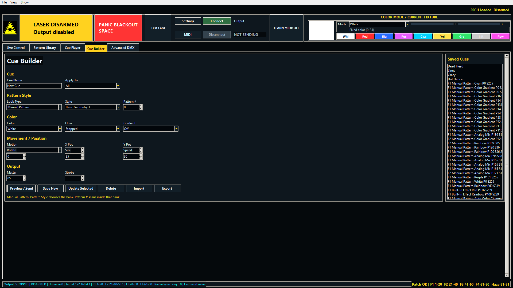
Task: Select the Red color swatch
Action: coord(365,37)
